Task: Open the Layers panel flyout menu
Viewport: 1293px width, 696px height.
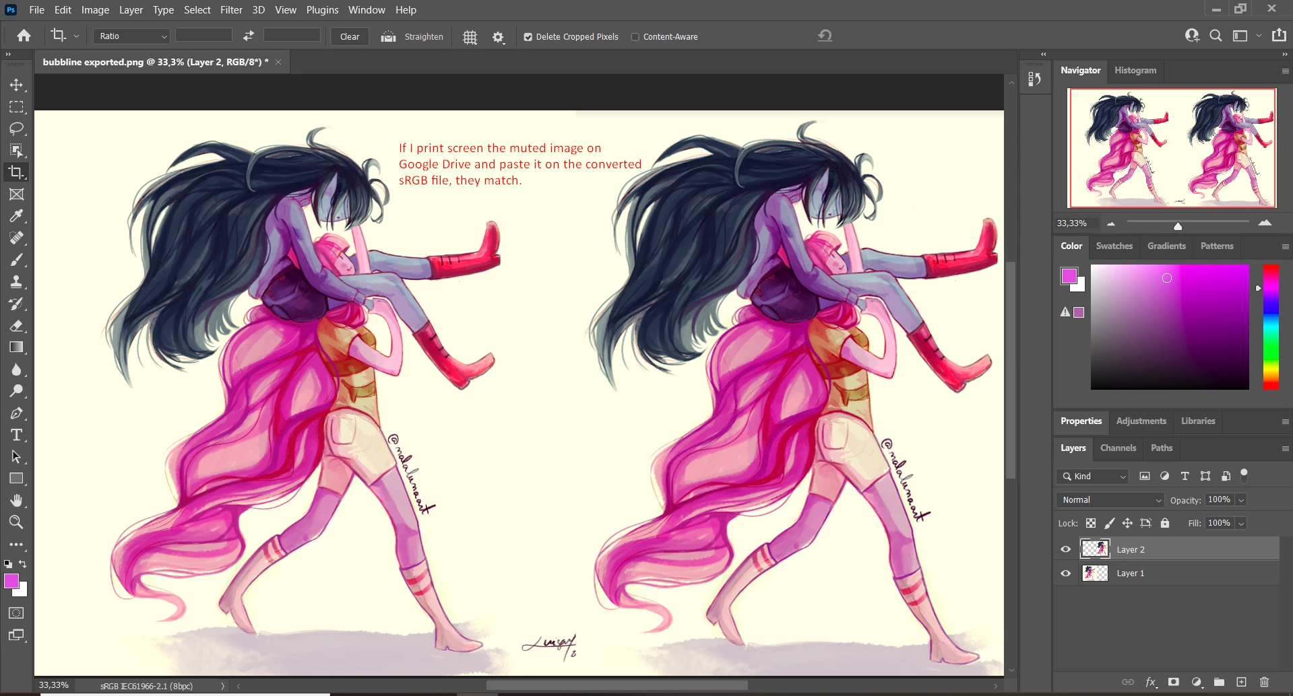Action: click(x=1285, y=448)
